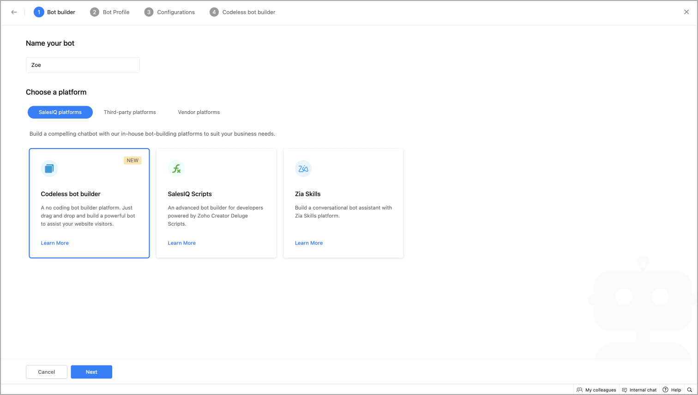Viewport: 698px width, 395px height.
Task: Open Learn More under SalesIQ Scripts
Action: click(182, 243)
